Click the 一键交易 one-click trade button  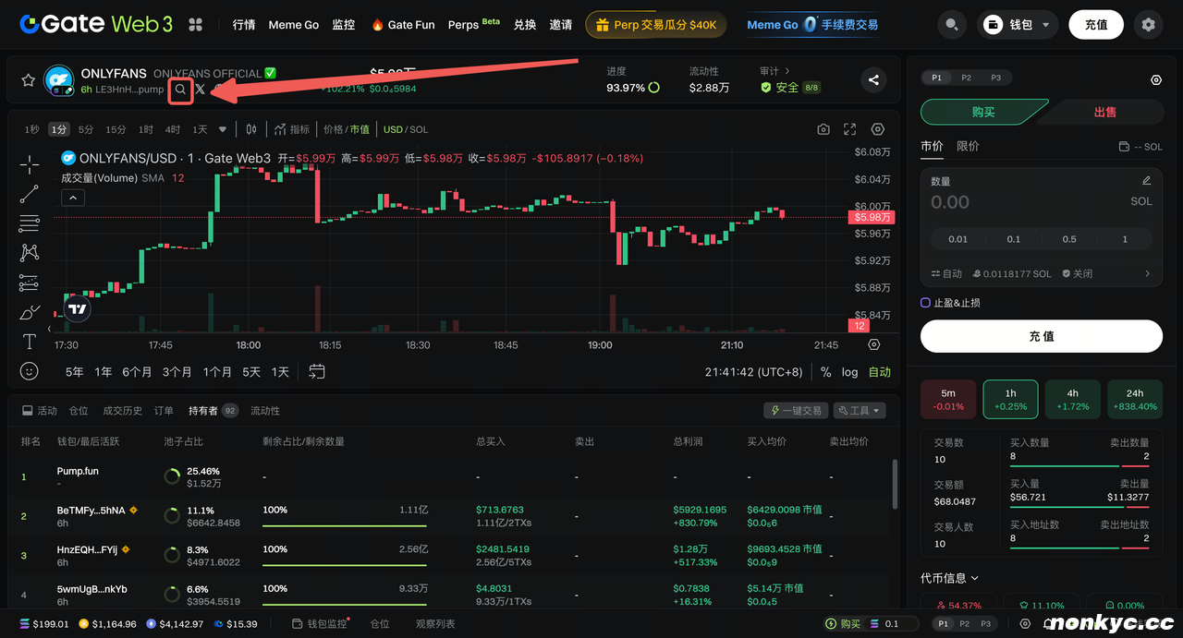[795, 410]
